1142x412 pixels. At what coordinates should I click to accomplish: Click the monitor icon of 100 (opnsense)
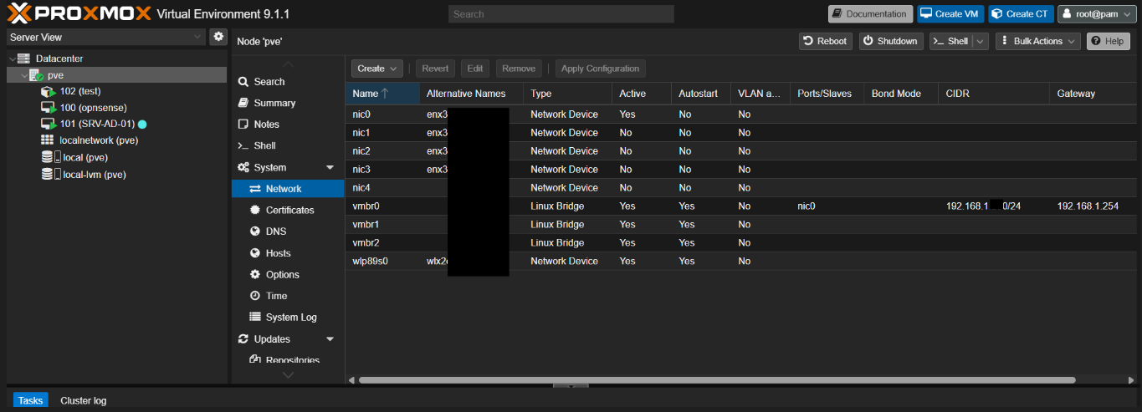point(48,108)
